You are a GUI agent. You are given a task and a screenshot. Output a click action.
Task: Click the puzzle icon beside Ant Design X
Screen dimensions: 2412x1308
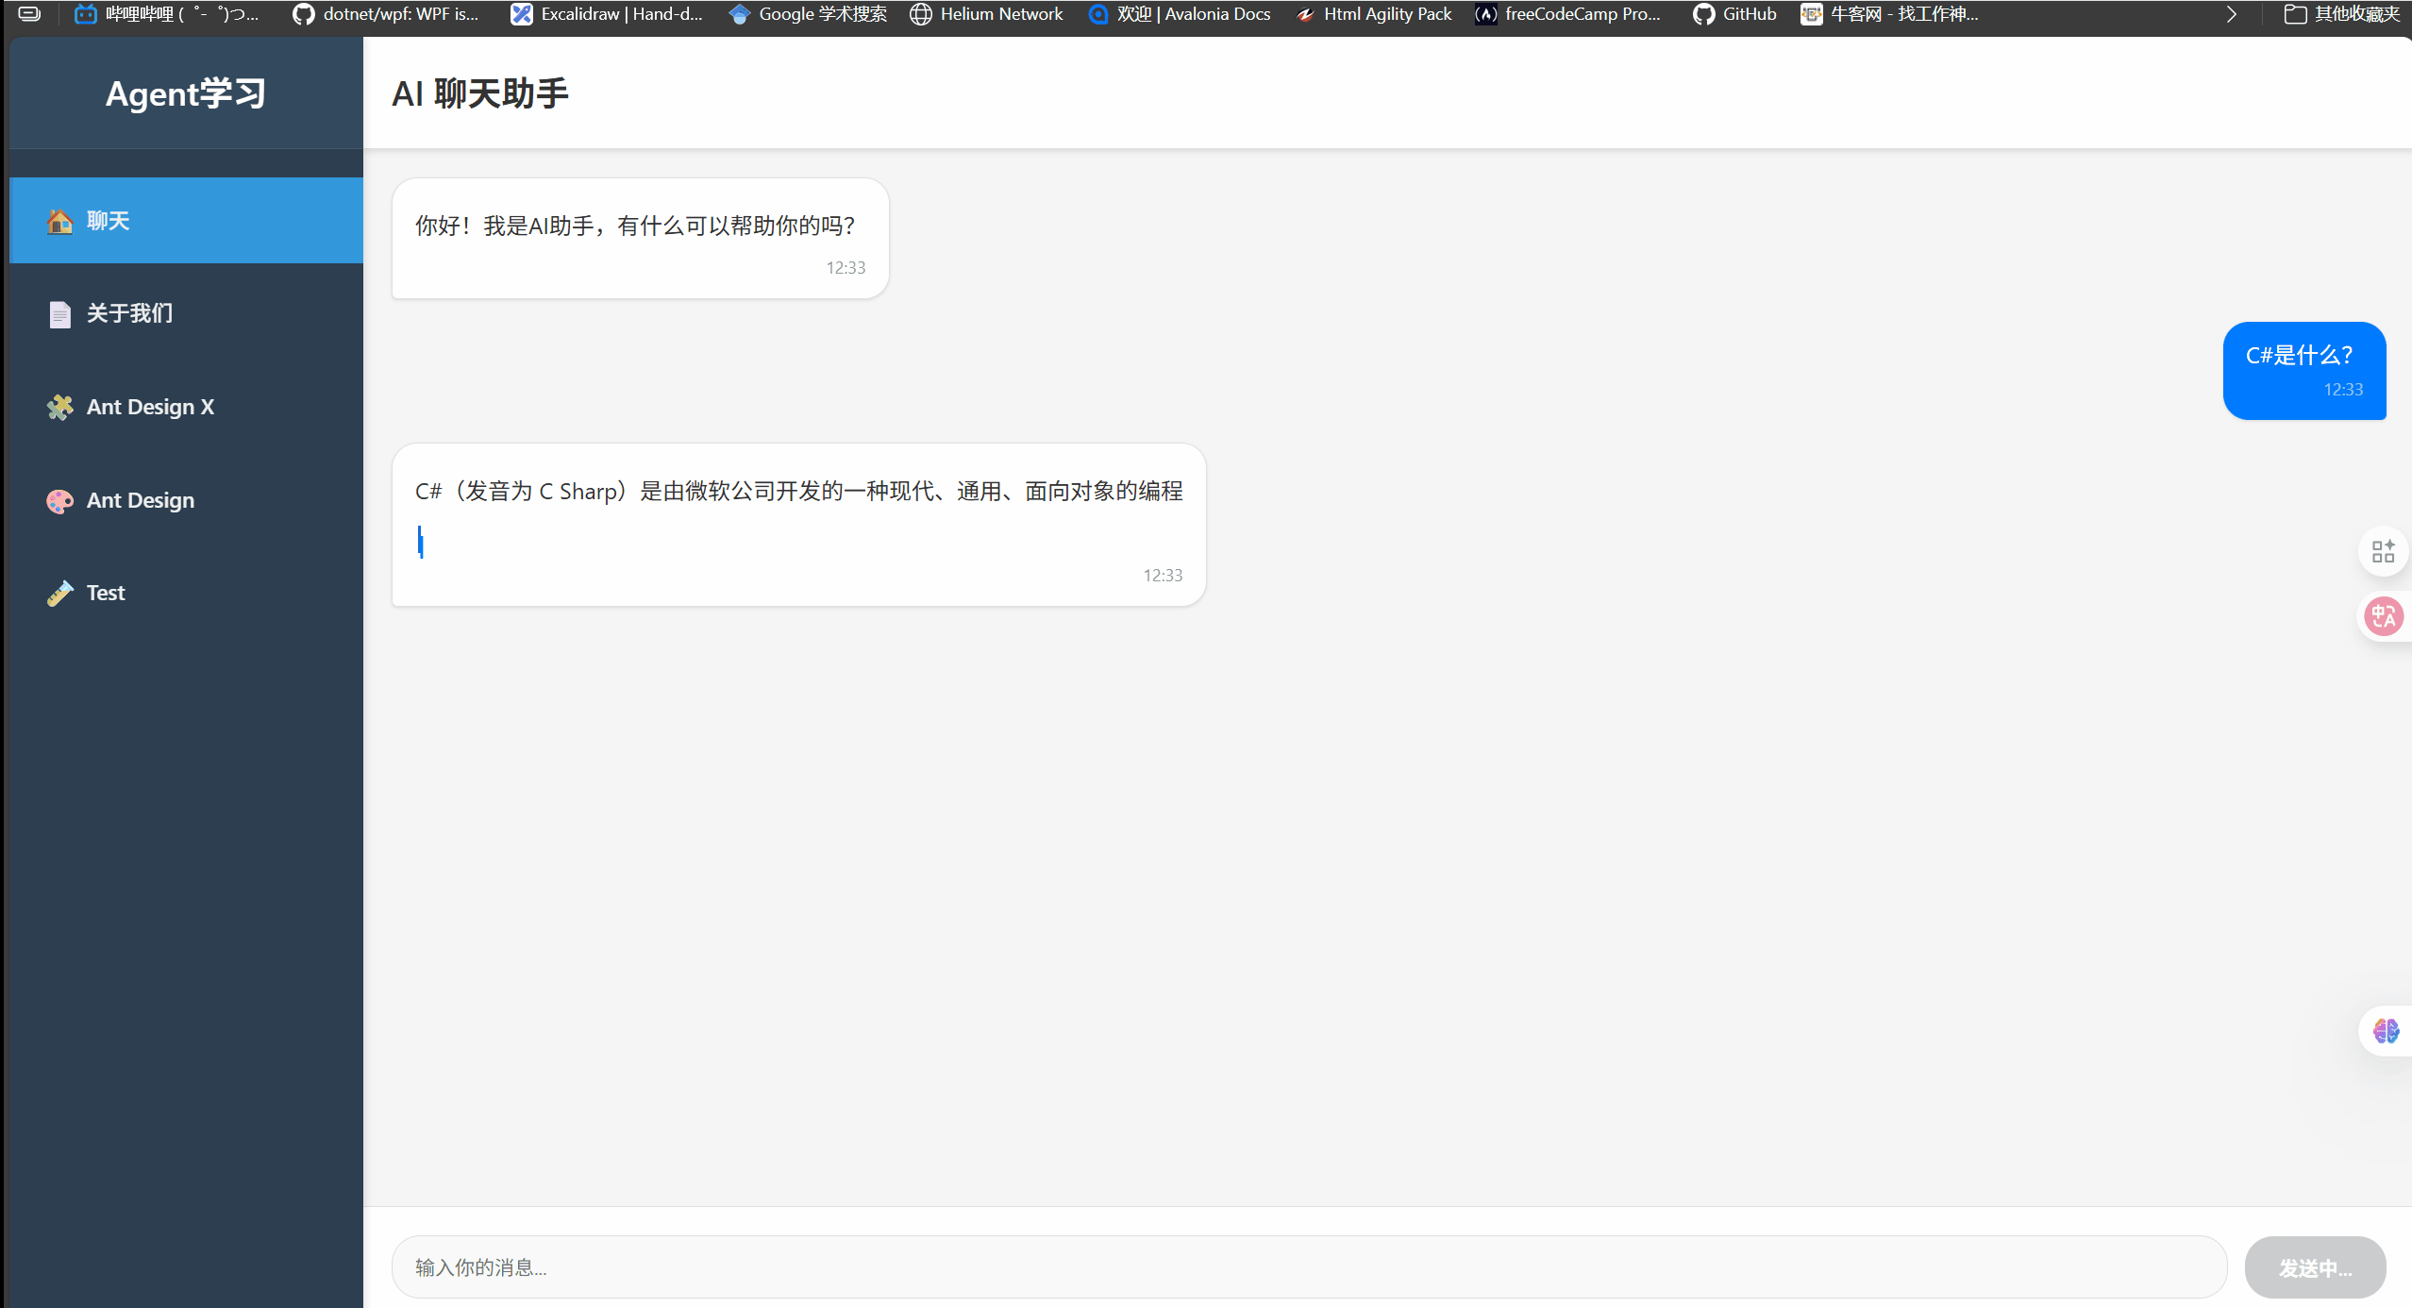coord(59,407)
